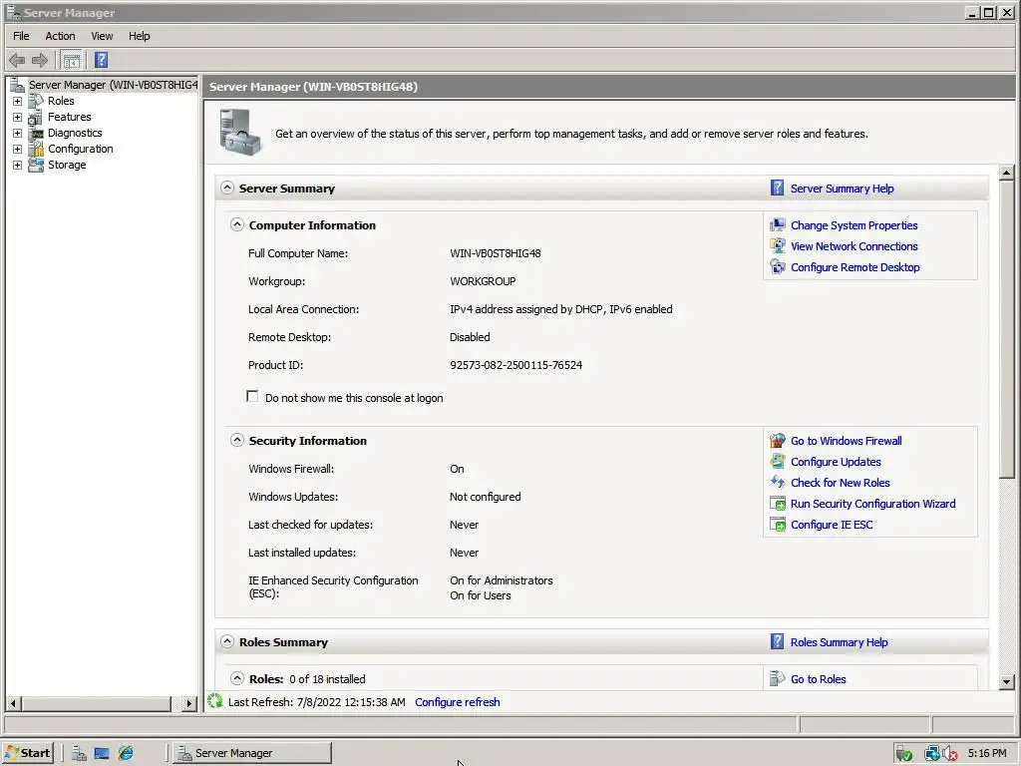Click the tree pane's right scroll arrow

tap(189, 703)
